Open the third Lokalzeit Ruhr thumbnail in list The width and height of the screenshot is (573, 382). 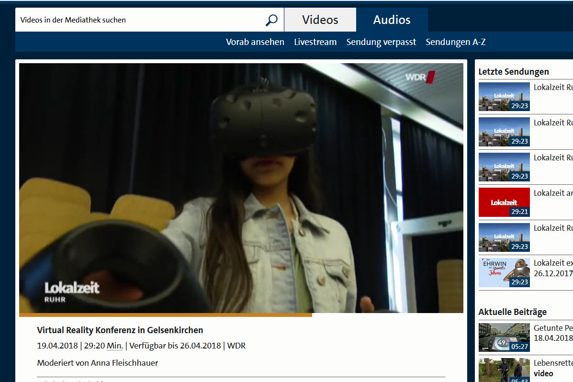click(x=504, y=167)
